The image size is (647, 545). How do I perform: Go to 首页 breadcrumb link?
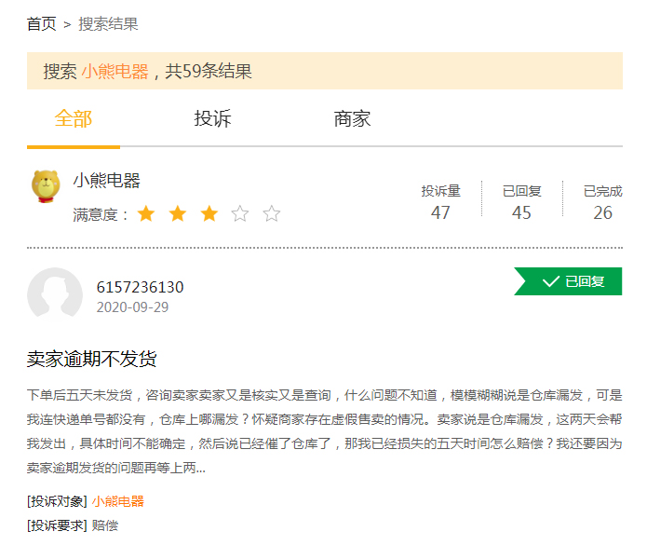pos(41,24)
